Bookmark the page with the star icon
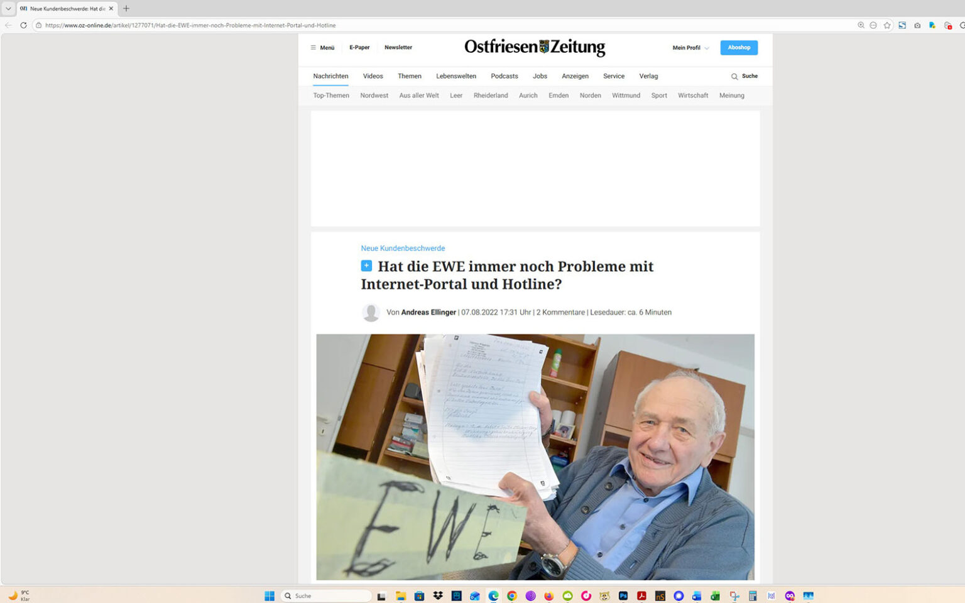This screenshot has height=603, width=965. [887, 25]
